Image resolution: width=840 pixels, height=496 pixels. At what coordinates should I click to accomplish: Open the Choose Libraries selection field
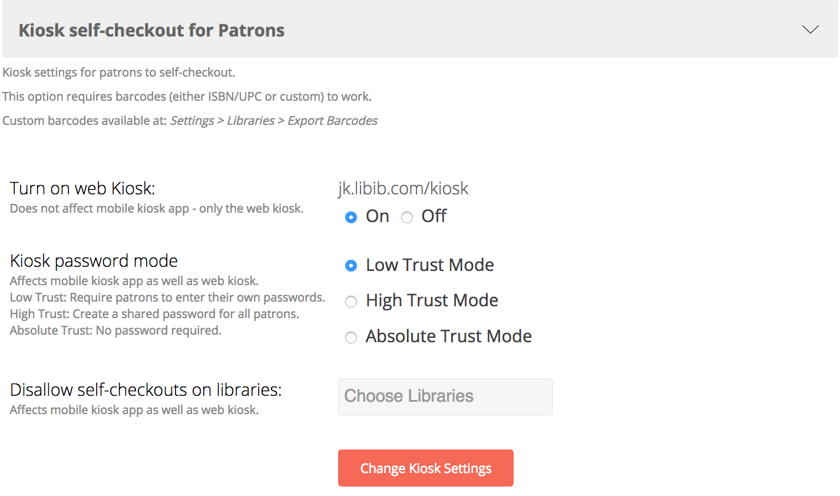pyautogui.click(x=445, y=396)
